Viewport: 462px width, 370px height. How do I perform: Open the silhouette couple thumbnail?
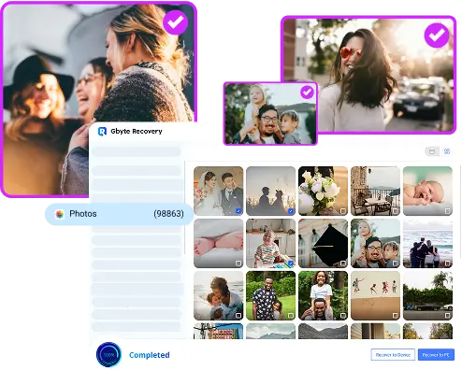(x=270, y=191)
